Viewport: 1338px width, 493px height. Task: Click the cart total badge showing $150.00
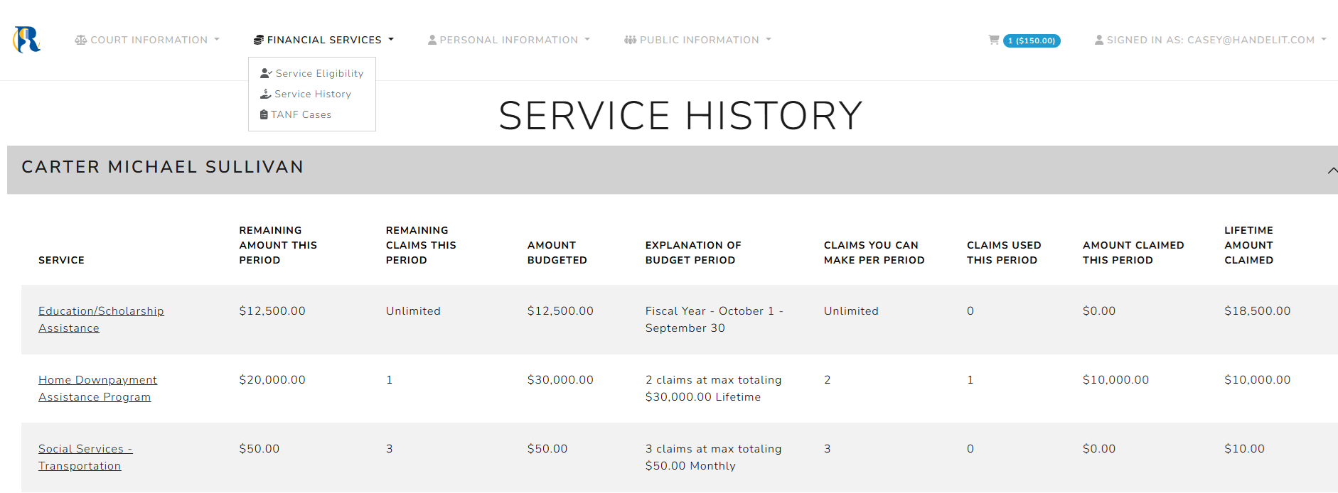pos(1032,41)
